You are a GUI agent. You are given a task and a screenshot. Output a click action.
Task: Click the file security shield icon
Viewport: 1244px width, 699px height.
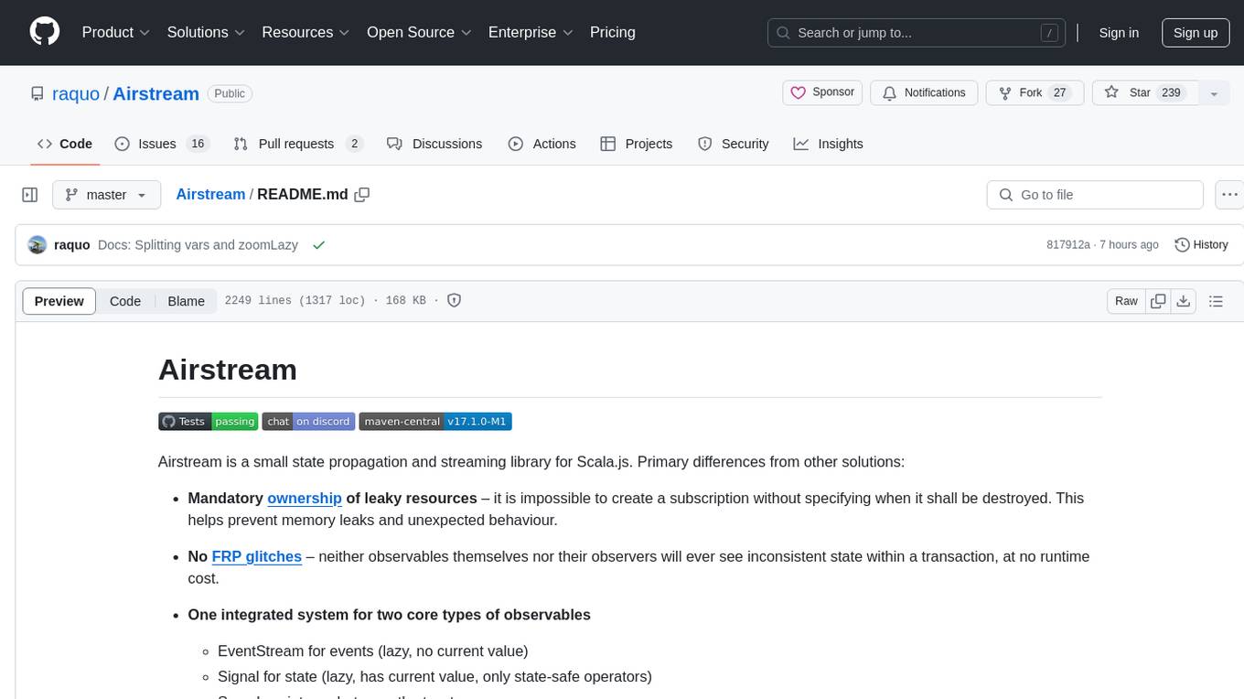[454, 300]
